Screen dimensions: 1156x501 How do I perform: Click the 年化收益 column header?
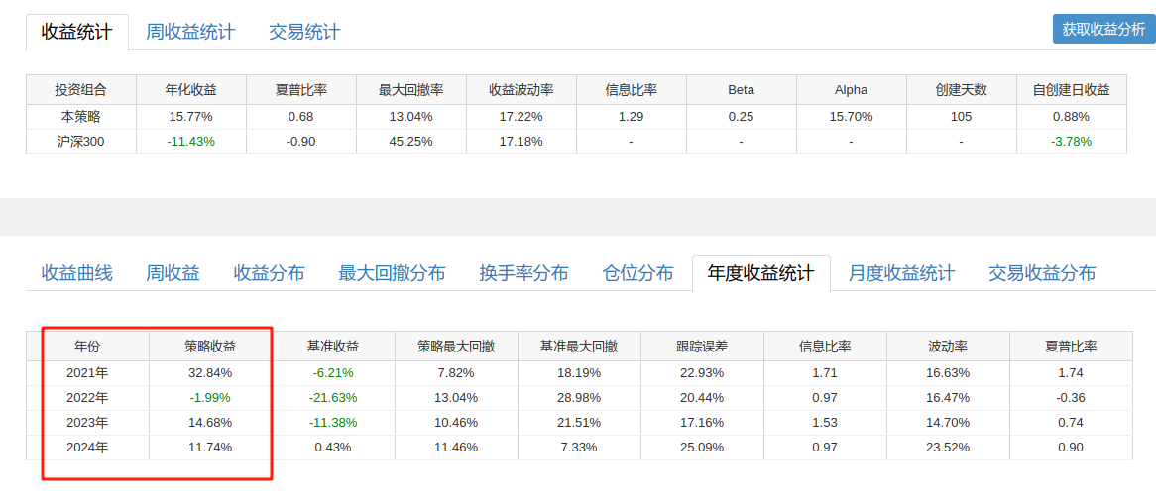tap(190, 90)
